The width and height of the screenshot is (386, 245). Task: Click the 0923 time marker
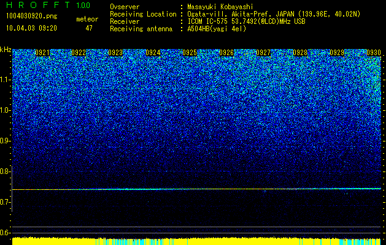(115, 53)
